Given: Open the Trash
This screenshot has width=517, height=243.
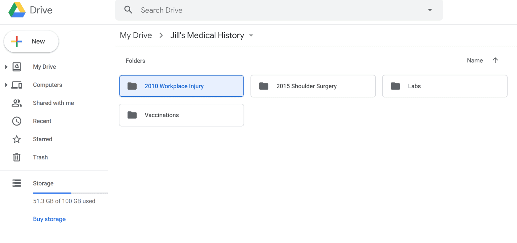Looking at the screenshot, I should pyautogui.click(x=40, y=157).
